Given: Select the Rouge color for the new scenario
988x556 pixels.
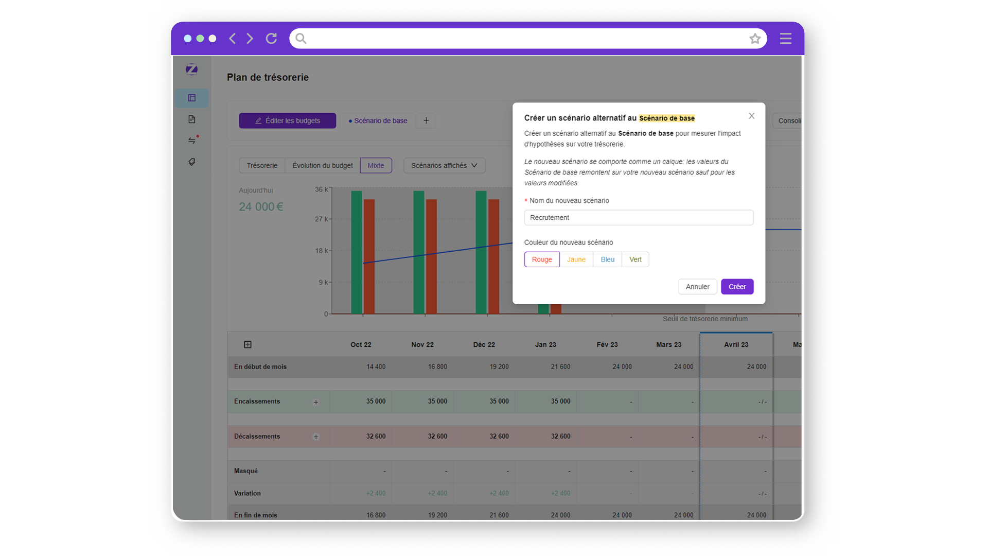Looking at the screenshot, I should pos(541,259).
